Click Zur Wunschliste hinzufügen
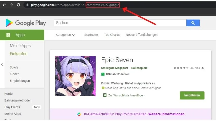Image resolution: width=216 pixels, height=121 pixels. pyautogui.click(x=126, y=95)
